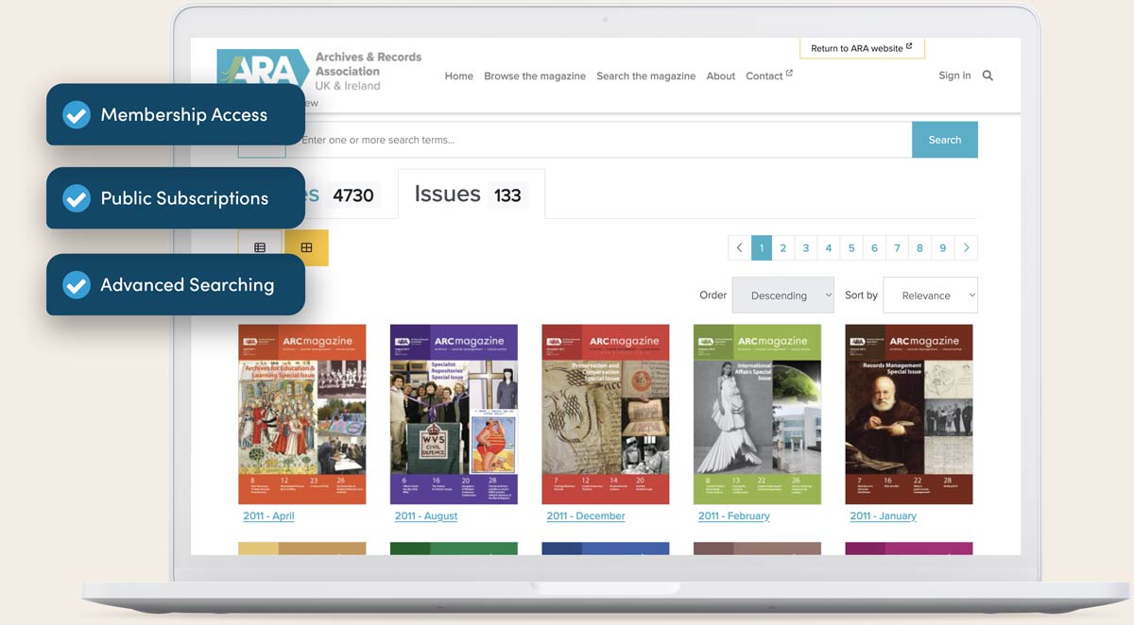Open the 2011 - January cover thumbnail
This screenshot has height=625, width=1134.
(x=908, y=414)
